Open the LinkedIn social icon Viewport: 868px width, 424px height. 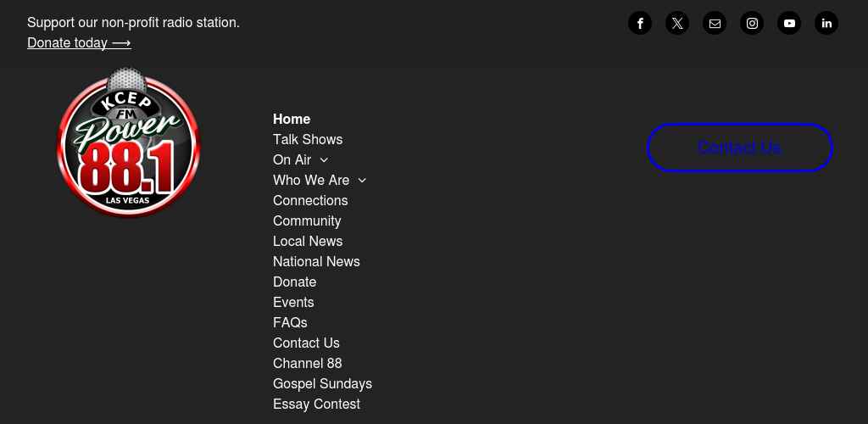click(x=826, y=23)
